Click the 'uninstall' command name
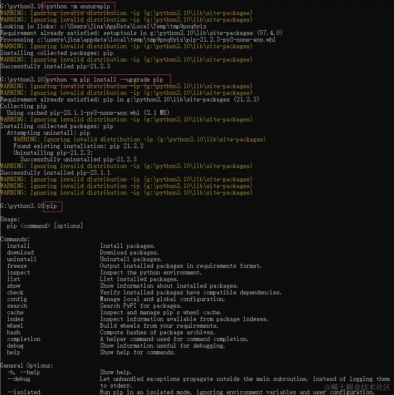Viewport: 394px width, 395px height. 22,259
